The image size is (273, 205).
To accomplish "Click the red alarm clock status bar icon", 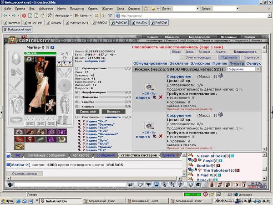I will 206,195.
